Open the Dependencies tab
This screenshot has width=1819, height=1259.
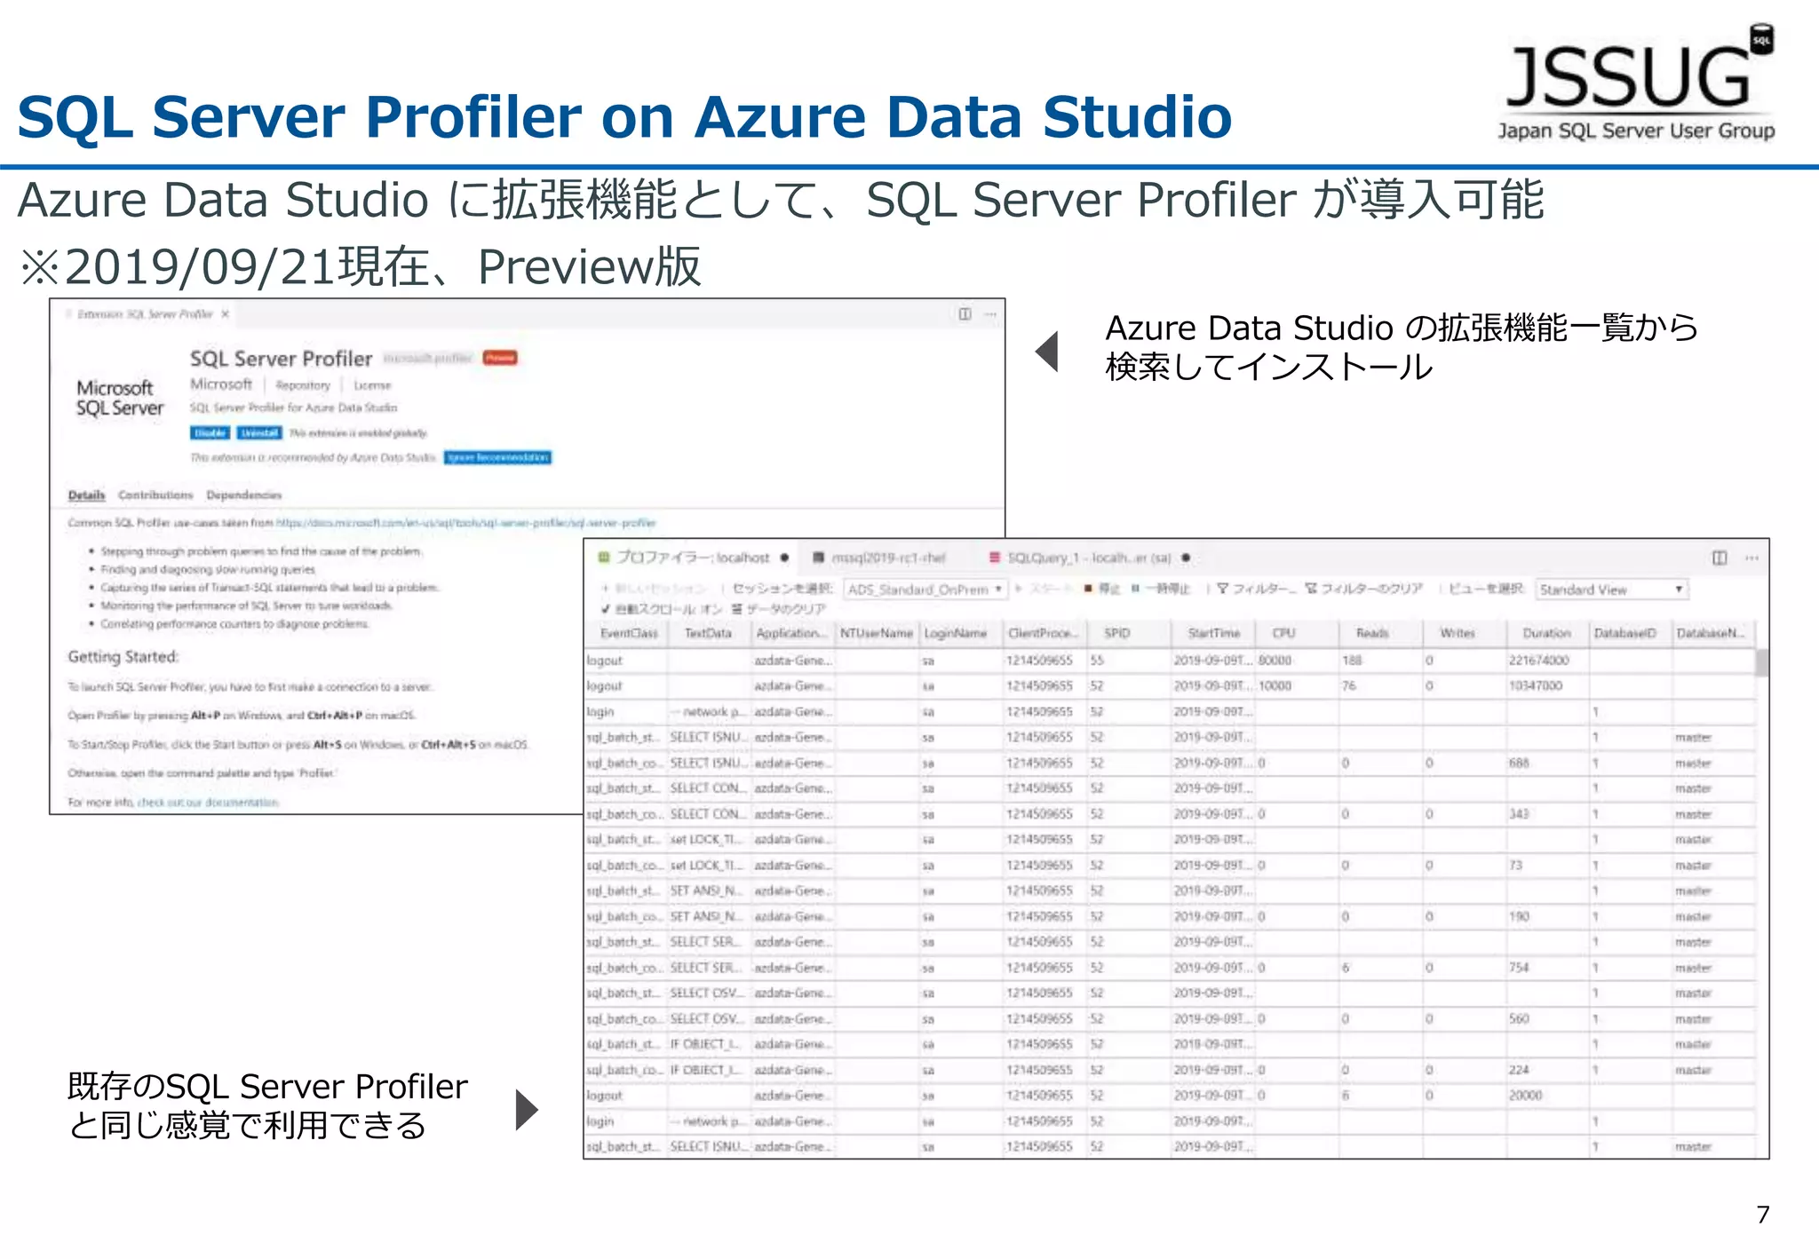click(x=243, y=495)
